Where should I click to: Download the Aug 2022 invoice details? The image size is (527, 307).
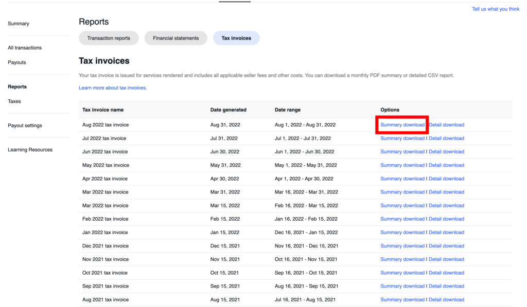click(x=446, y=124)
